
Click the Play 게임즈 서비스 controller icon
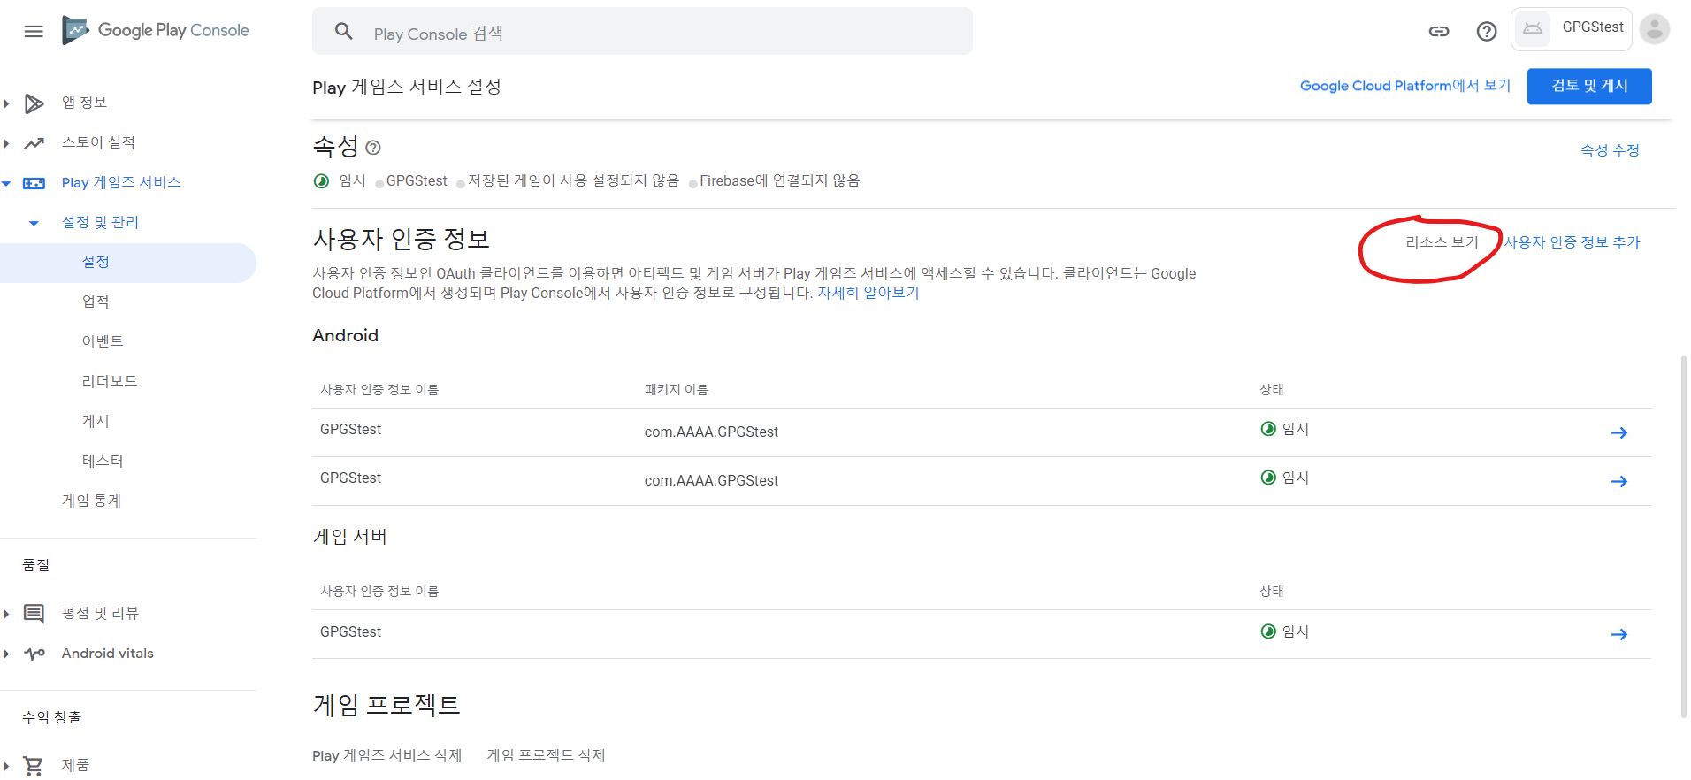(x=34, y=183)
